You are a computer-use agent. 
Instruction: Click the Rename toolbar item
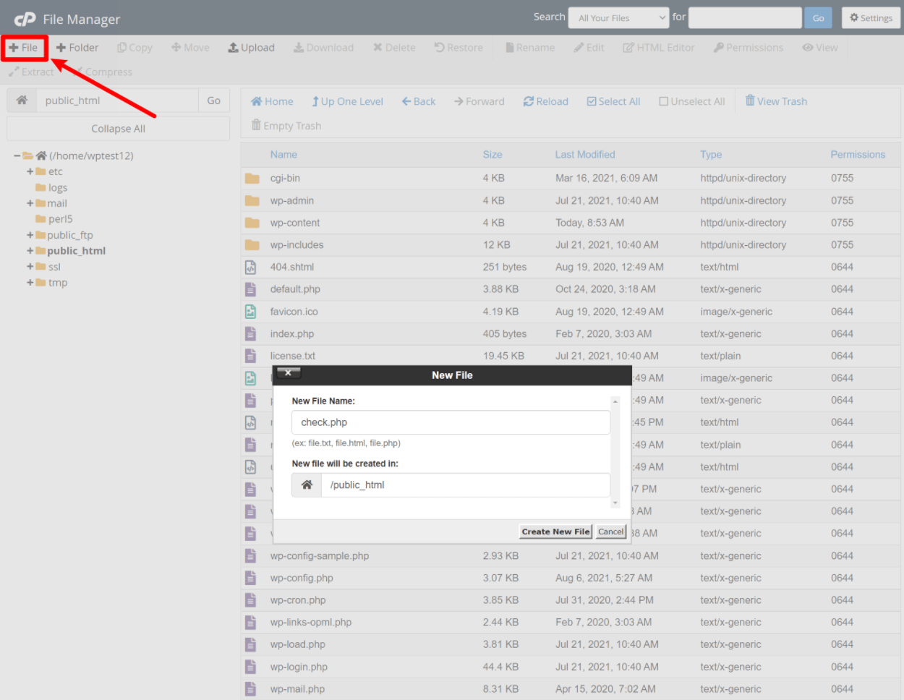pos(530,48)
